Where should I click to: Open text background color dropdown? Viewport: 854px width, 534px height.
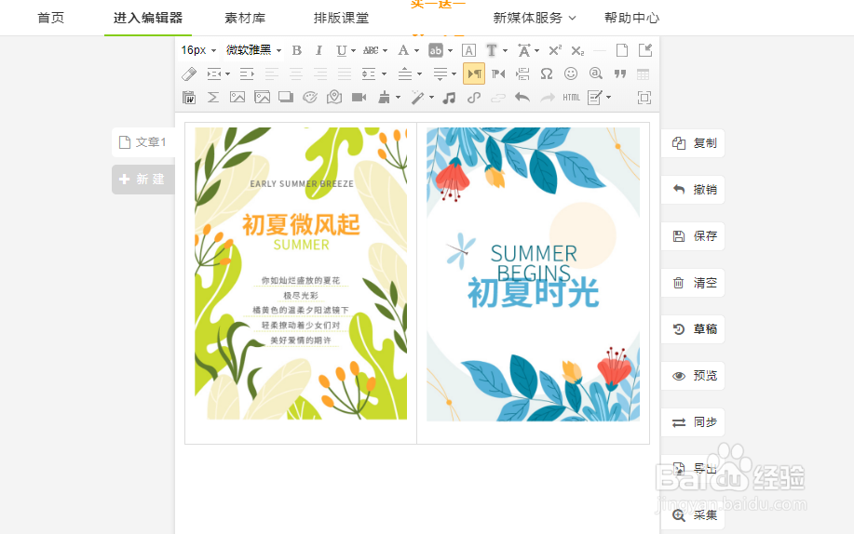coord(451,50)
